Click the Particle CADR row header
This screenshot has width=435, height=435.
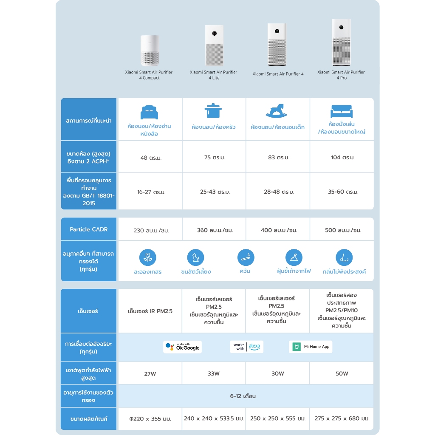pos(89,229)
